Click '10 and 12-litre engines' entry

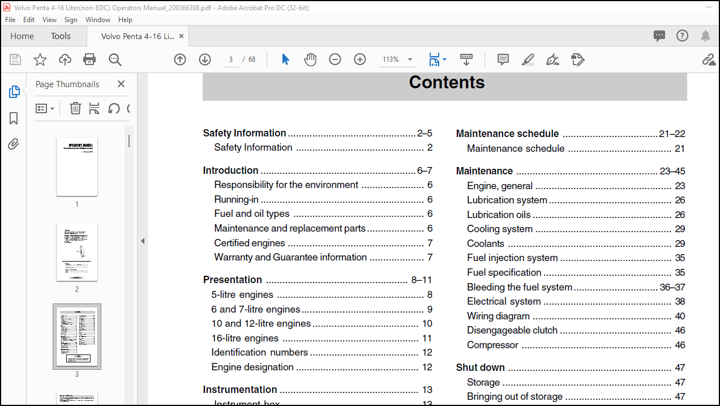[x=261, y=323]
